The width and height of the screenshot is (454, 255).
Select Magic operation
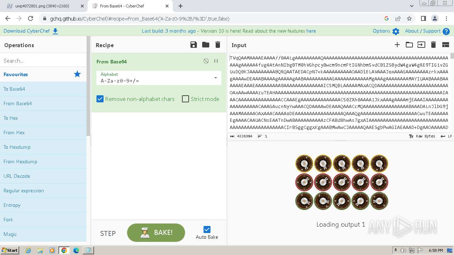click(x=43, y=234)
